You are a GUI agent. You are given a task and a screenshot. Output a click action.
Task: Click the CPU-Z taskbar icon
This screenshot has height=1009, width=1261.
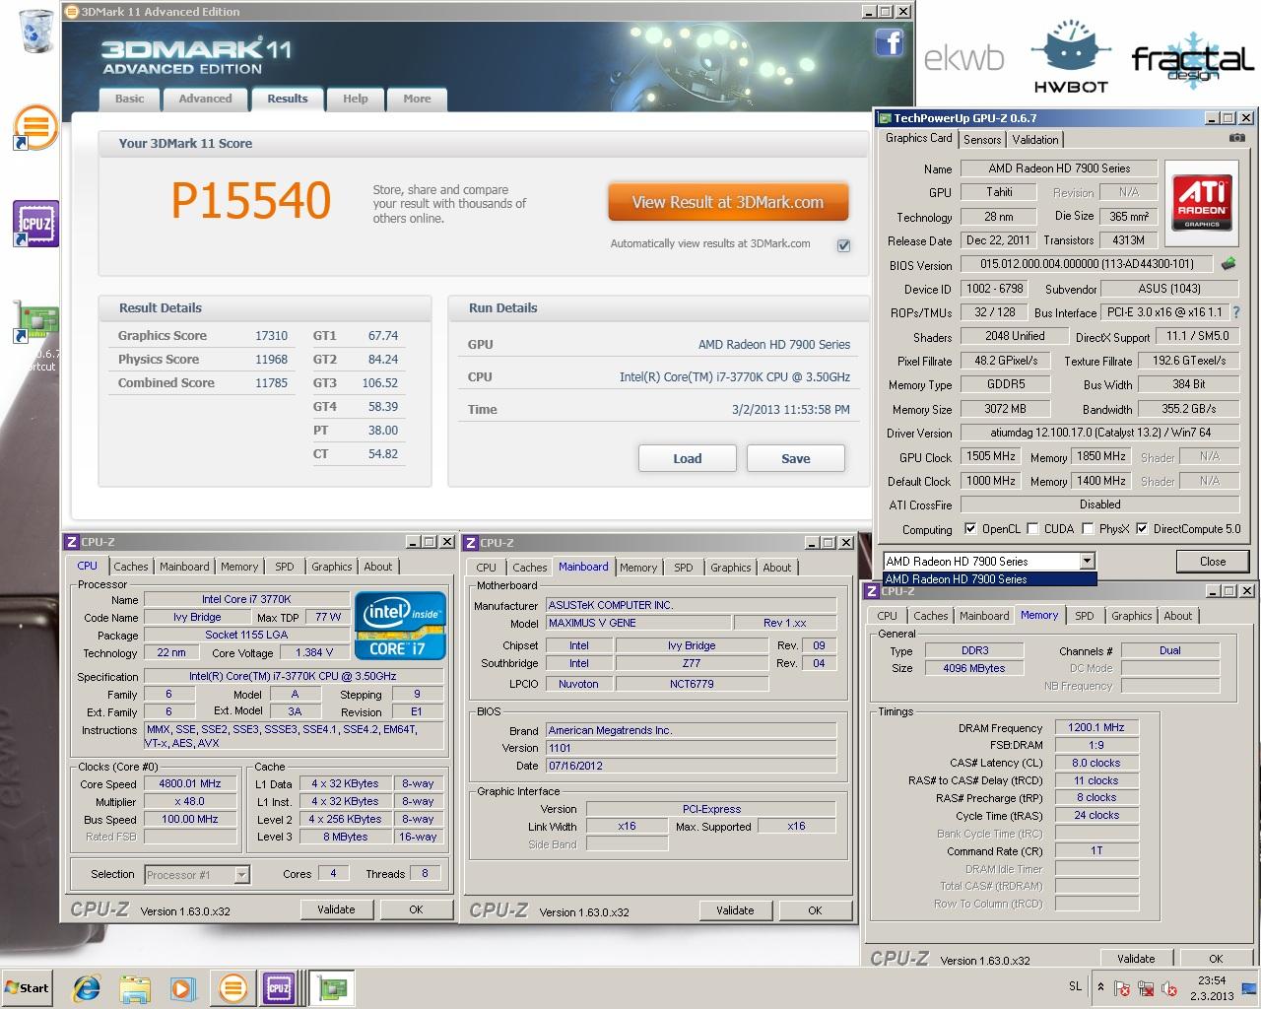click(x=280, y=987)
